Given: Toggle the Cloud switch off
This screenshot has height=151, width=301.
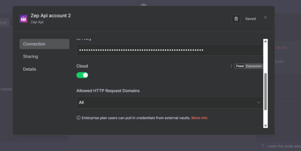Looking at the screenshot, I should 82,75.
